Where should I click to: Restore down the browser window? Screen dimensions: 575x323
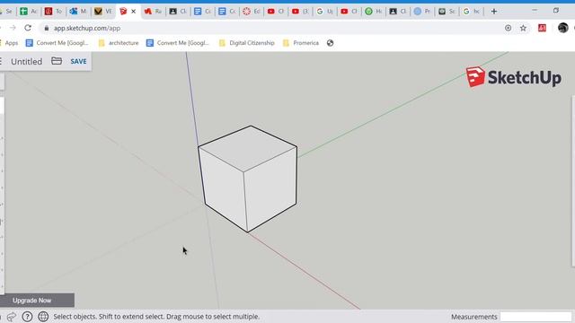click(x=556, y=11)
